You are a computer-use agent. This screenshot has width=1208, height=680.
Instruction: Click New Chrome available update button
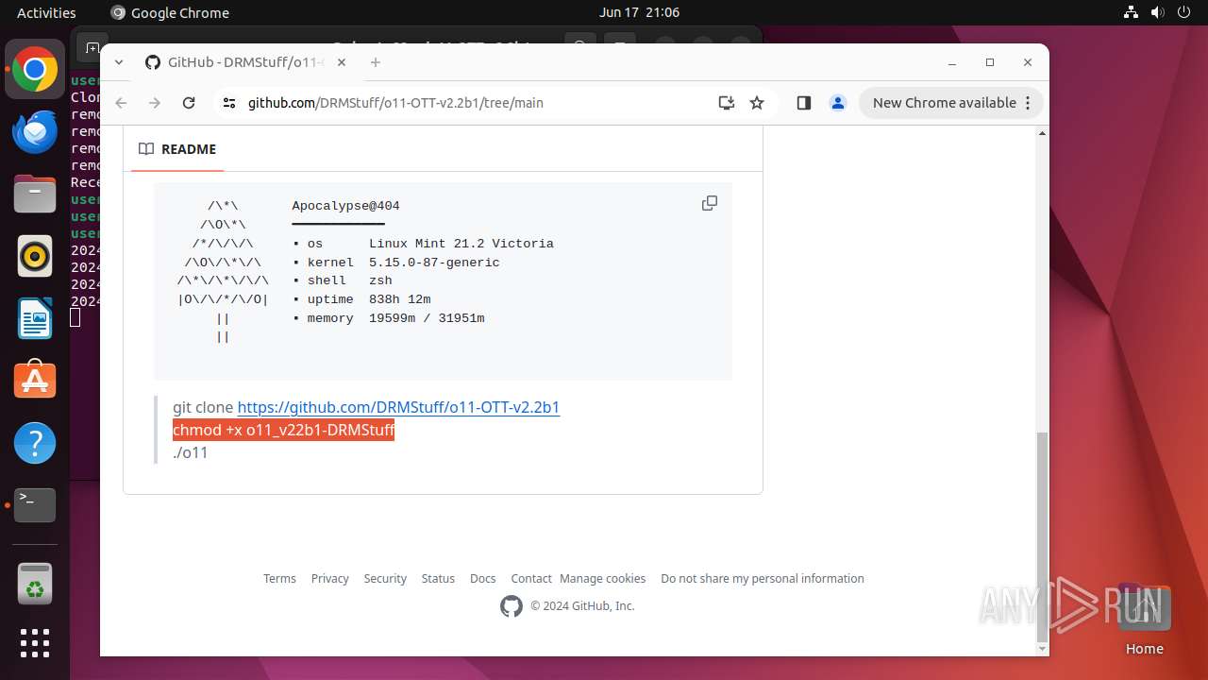(944, 103)
